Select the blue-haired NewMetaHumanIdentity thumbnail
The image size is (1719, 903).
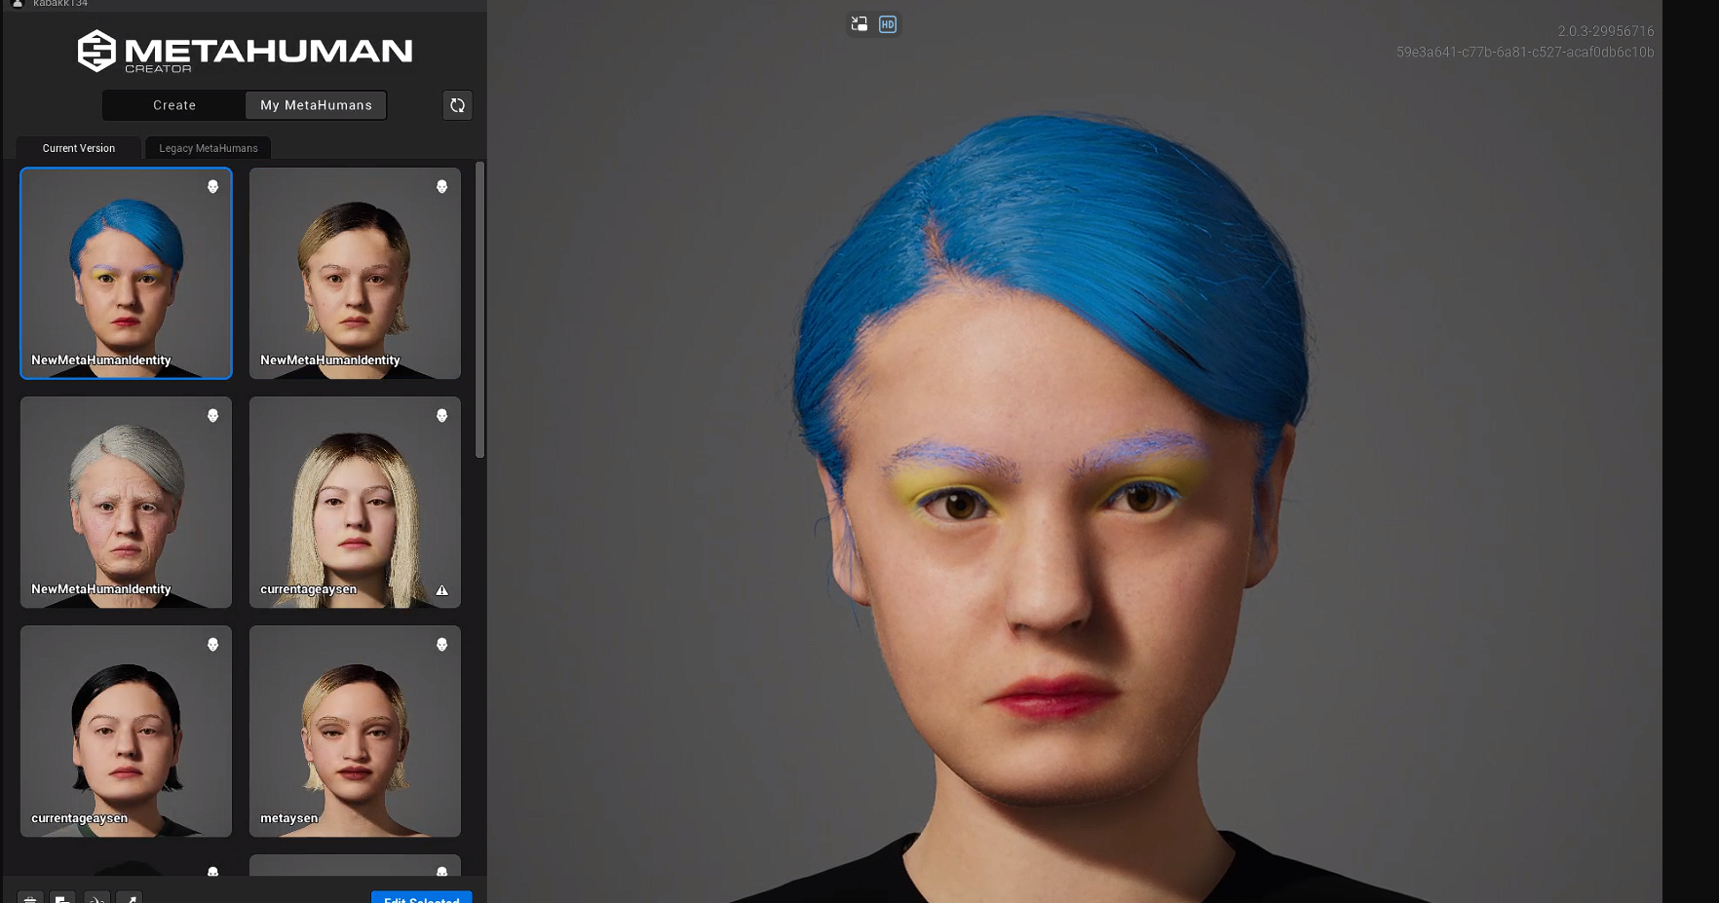126,273
